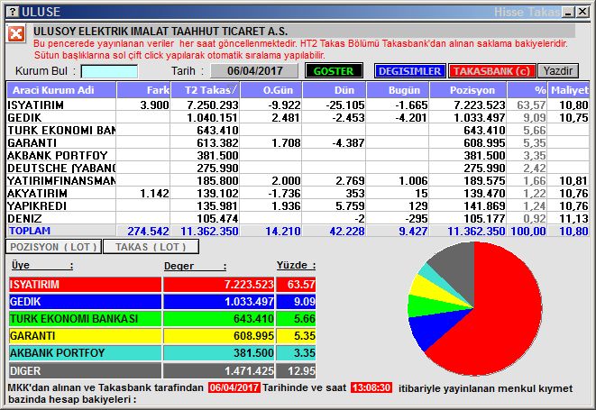Click the green GOSTER button

point(334,71)
